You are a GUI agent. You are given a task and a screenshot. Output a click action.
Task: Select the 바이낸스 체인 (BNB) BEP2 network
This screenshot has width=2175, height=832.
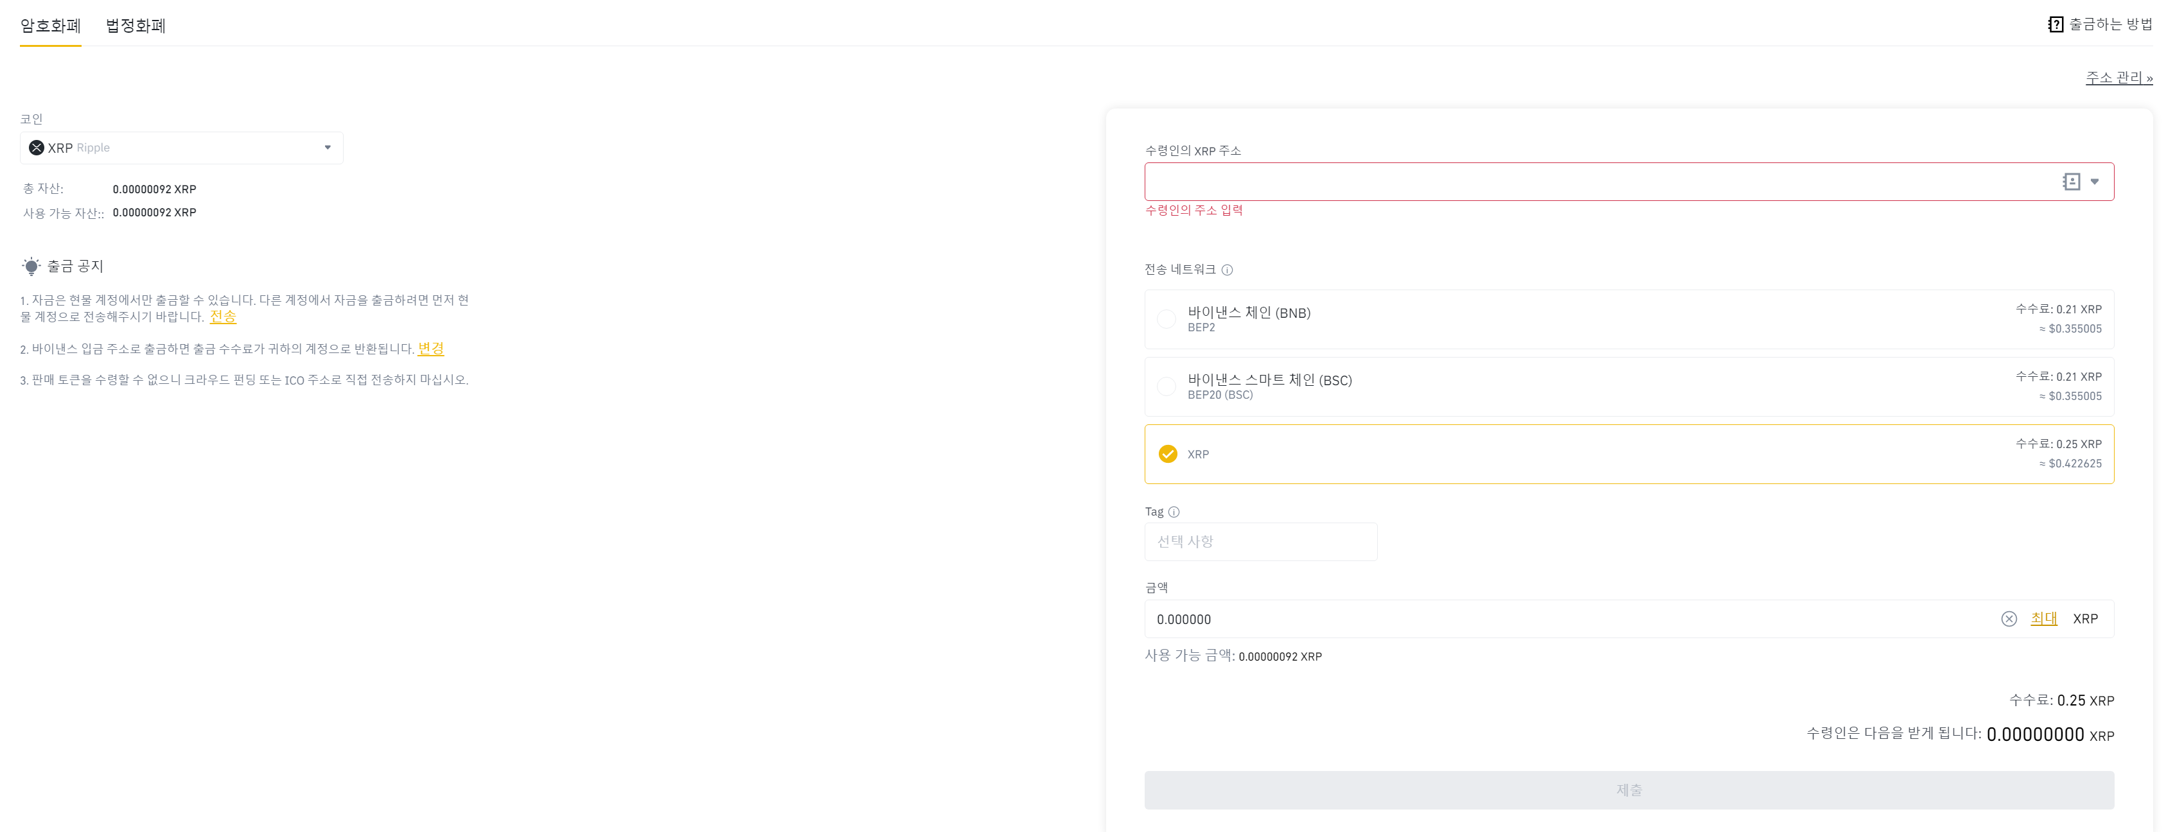1629,319
